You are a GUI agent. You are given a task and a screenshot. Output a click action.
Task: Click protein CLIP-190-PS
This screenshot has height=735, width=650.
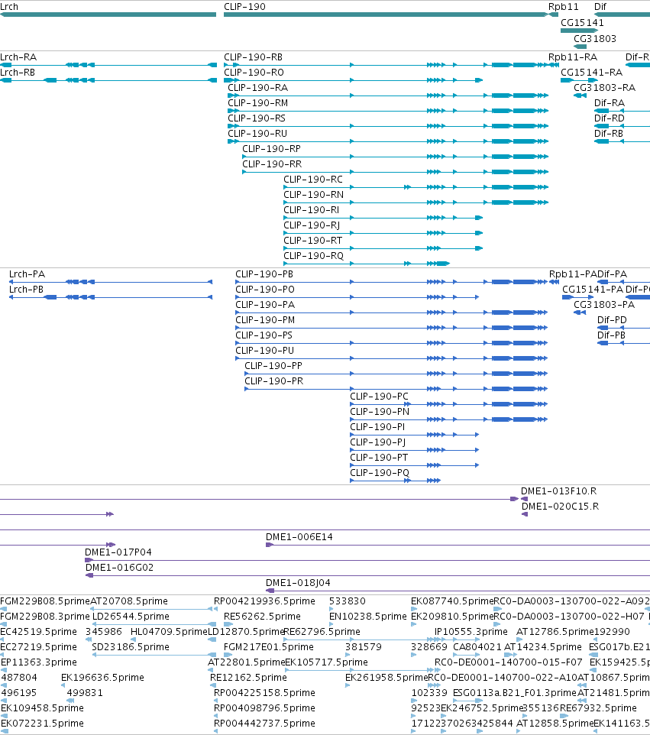tap(264, 335)
